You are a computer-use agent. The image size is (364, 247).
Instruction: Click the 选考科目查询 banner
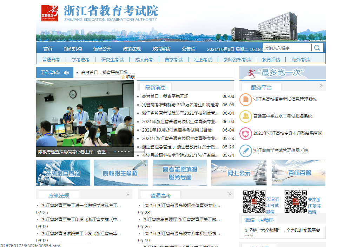tap(63, 173)
